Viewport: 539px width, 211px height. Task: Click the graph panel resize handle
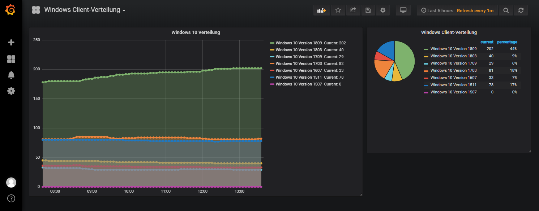[361, 195]
